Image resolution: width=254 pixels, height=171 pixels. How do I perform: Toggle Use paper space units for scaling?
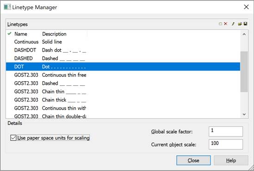click(x=13, y=138)
